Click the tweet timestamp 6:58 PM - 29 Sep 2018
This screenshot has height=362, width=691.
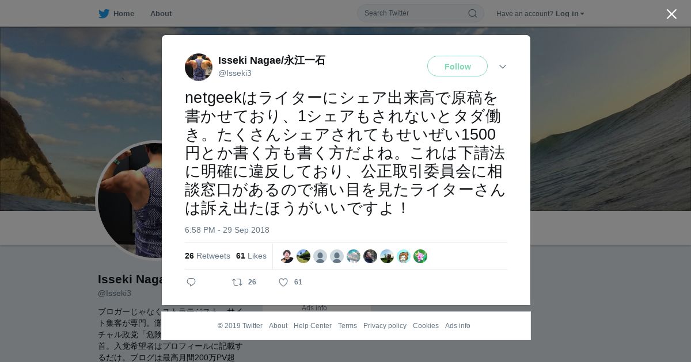227,230
